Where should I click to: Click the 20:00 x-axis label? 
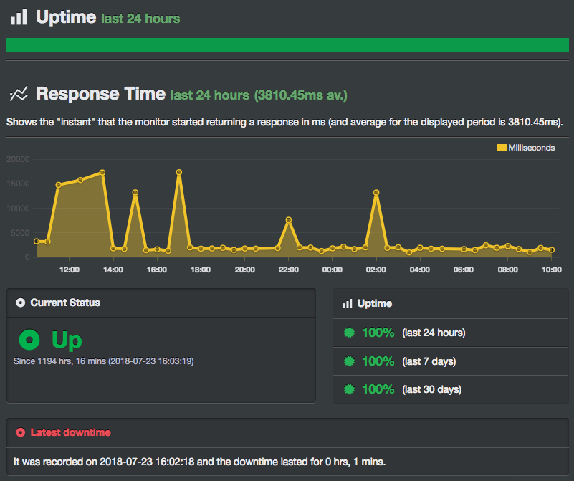coord(244,270)
